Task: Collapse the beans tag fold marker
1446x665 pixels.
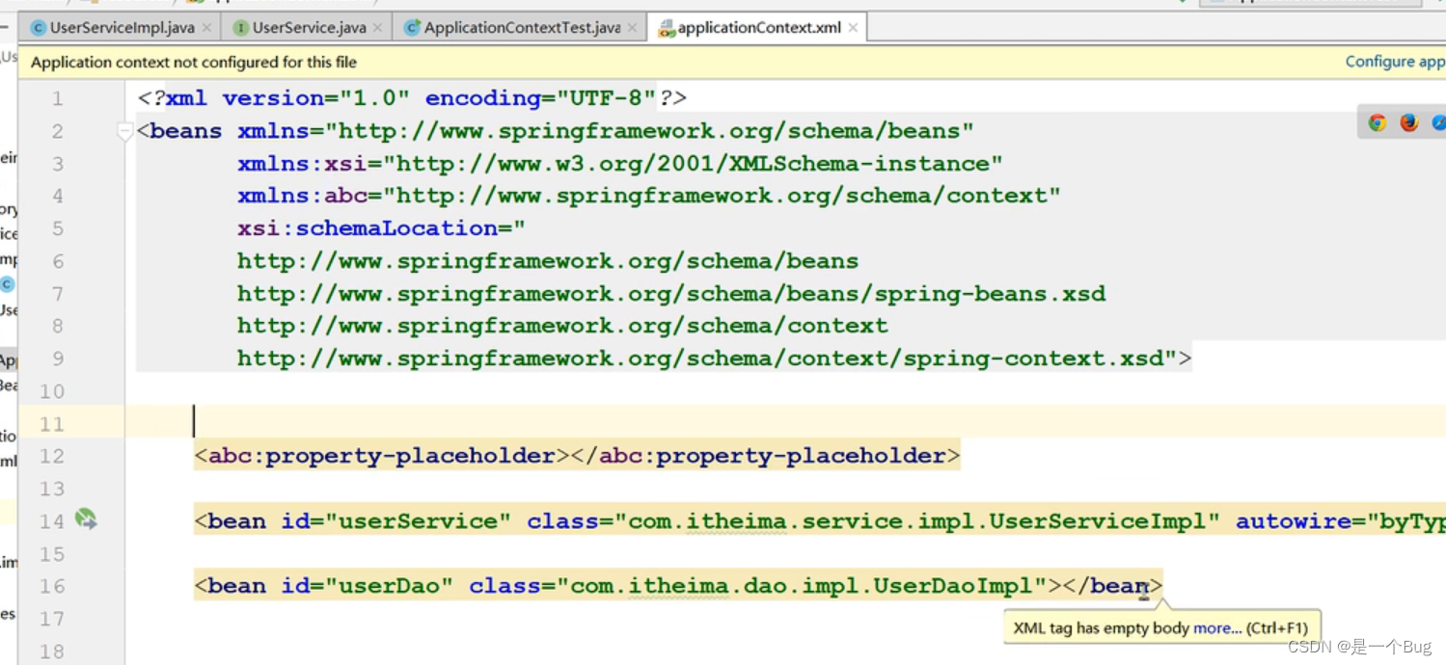Action: point(125,131)
